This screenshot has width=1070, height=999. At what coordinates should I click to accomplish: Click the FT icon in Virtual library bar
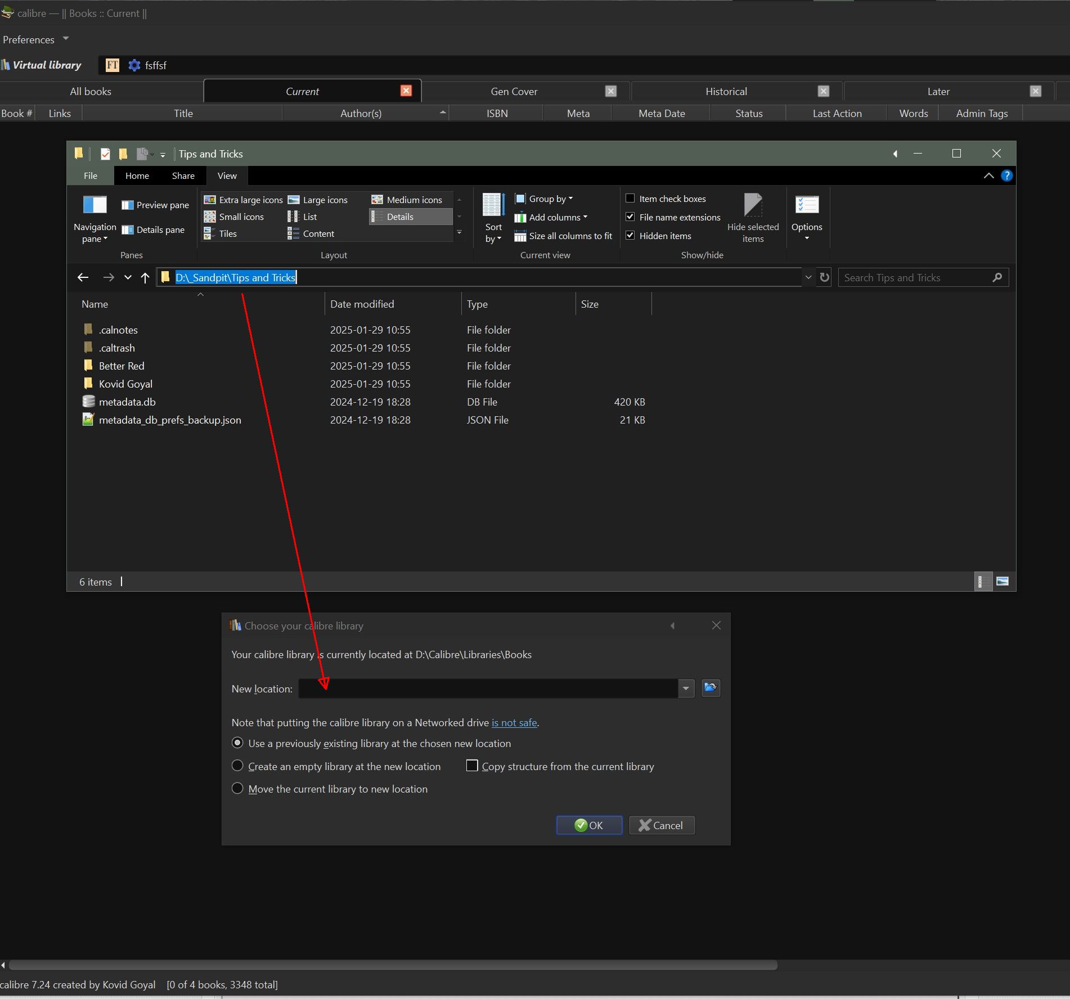point(113,65)
